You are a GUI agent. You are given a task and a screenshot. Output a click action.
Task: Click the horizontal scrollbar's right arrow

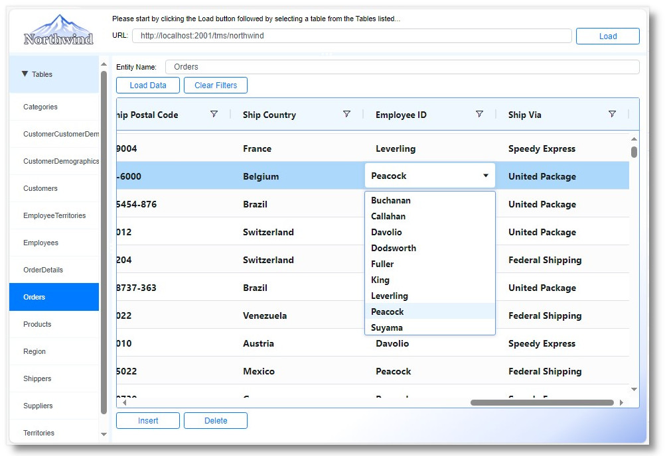coord(621,402)
